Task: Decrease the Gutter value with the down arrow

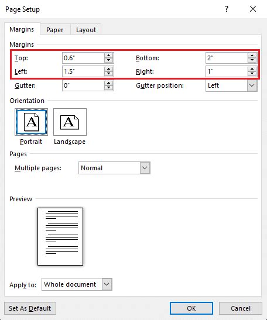Action: click(109, 88)
